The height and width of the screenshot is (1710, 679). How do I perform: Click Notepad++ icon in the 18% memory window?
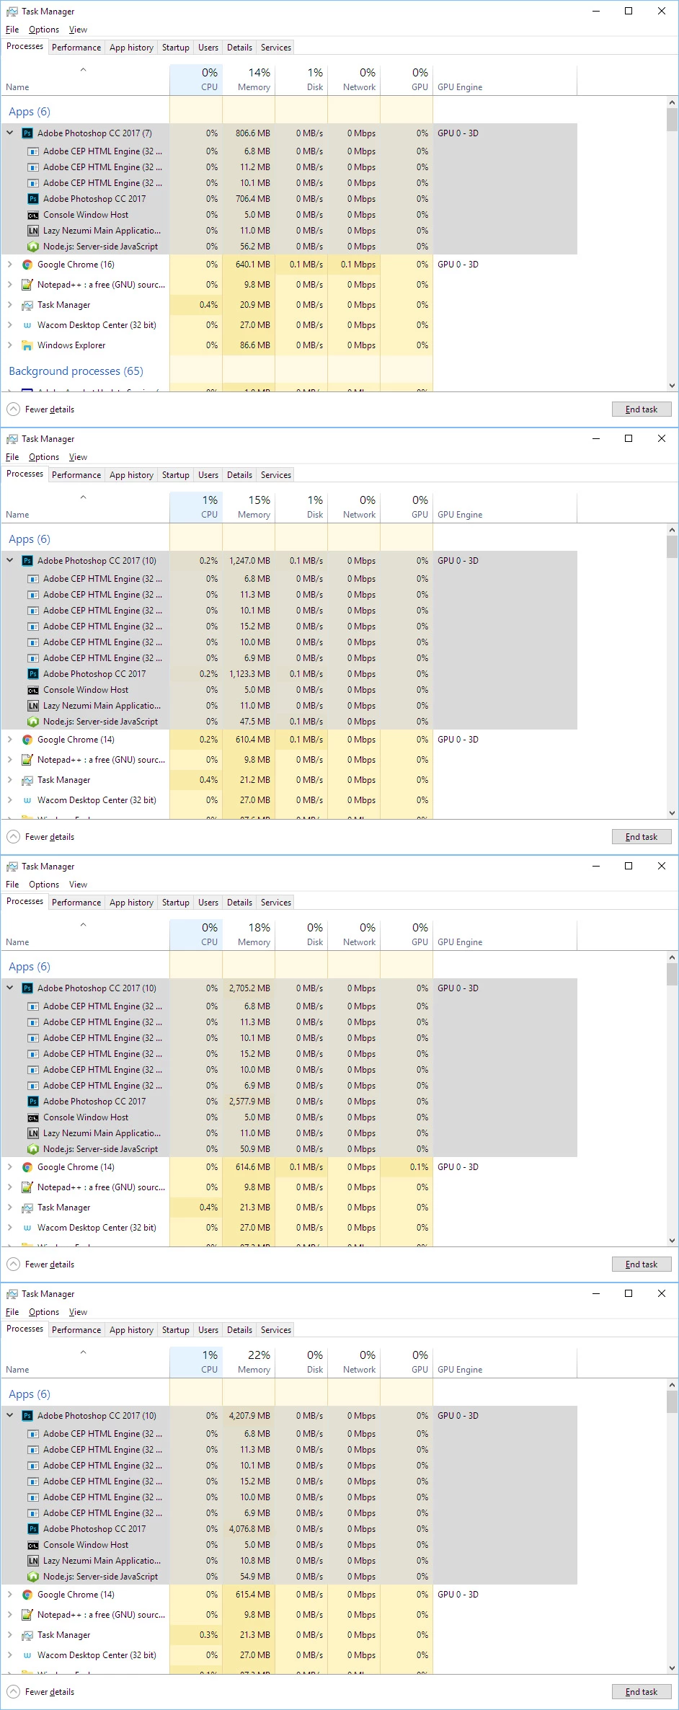pyautogui.click(x=27, y=1187)
